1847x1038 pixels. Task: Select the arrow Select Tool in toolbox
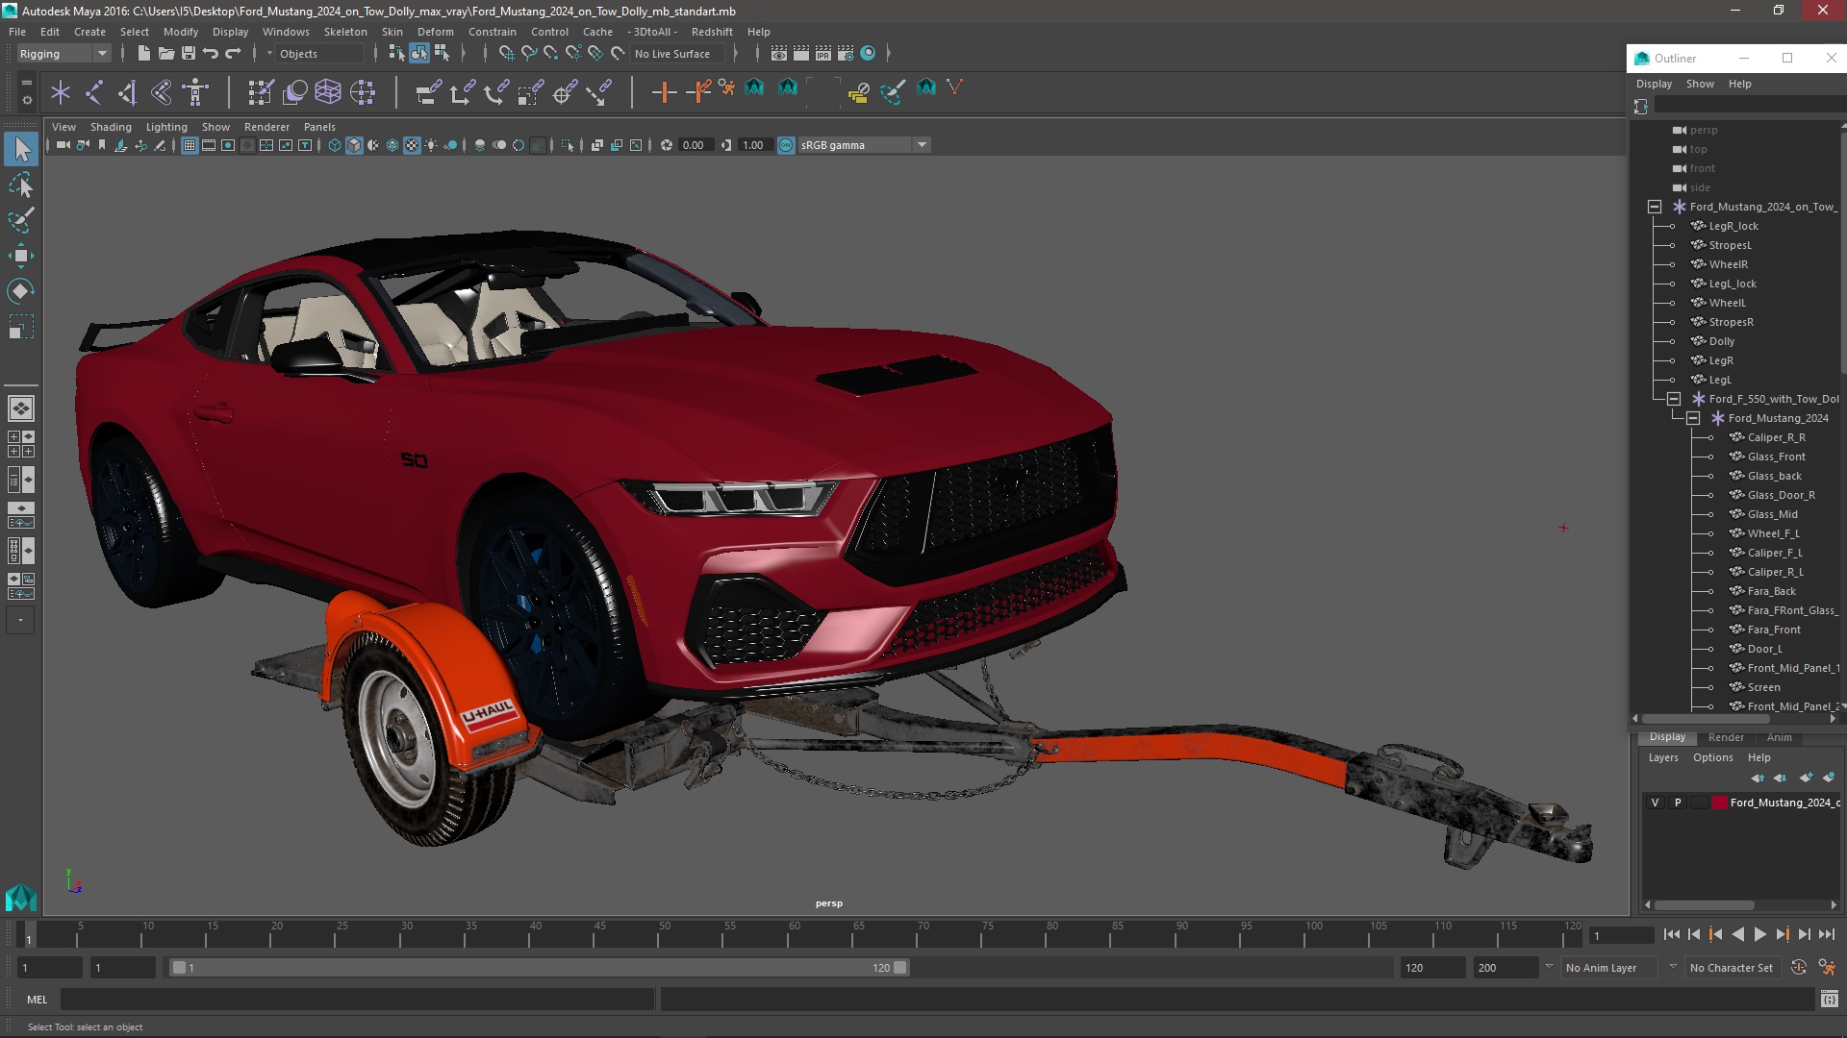coord(21,149)
